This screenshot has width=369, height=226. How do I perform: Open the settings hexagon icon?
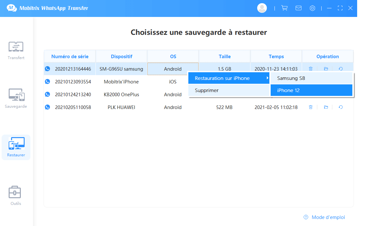tap(312, 8)
